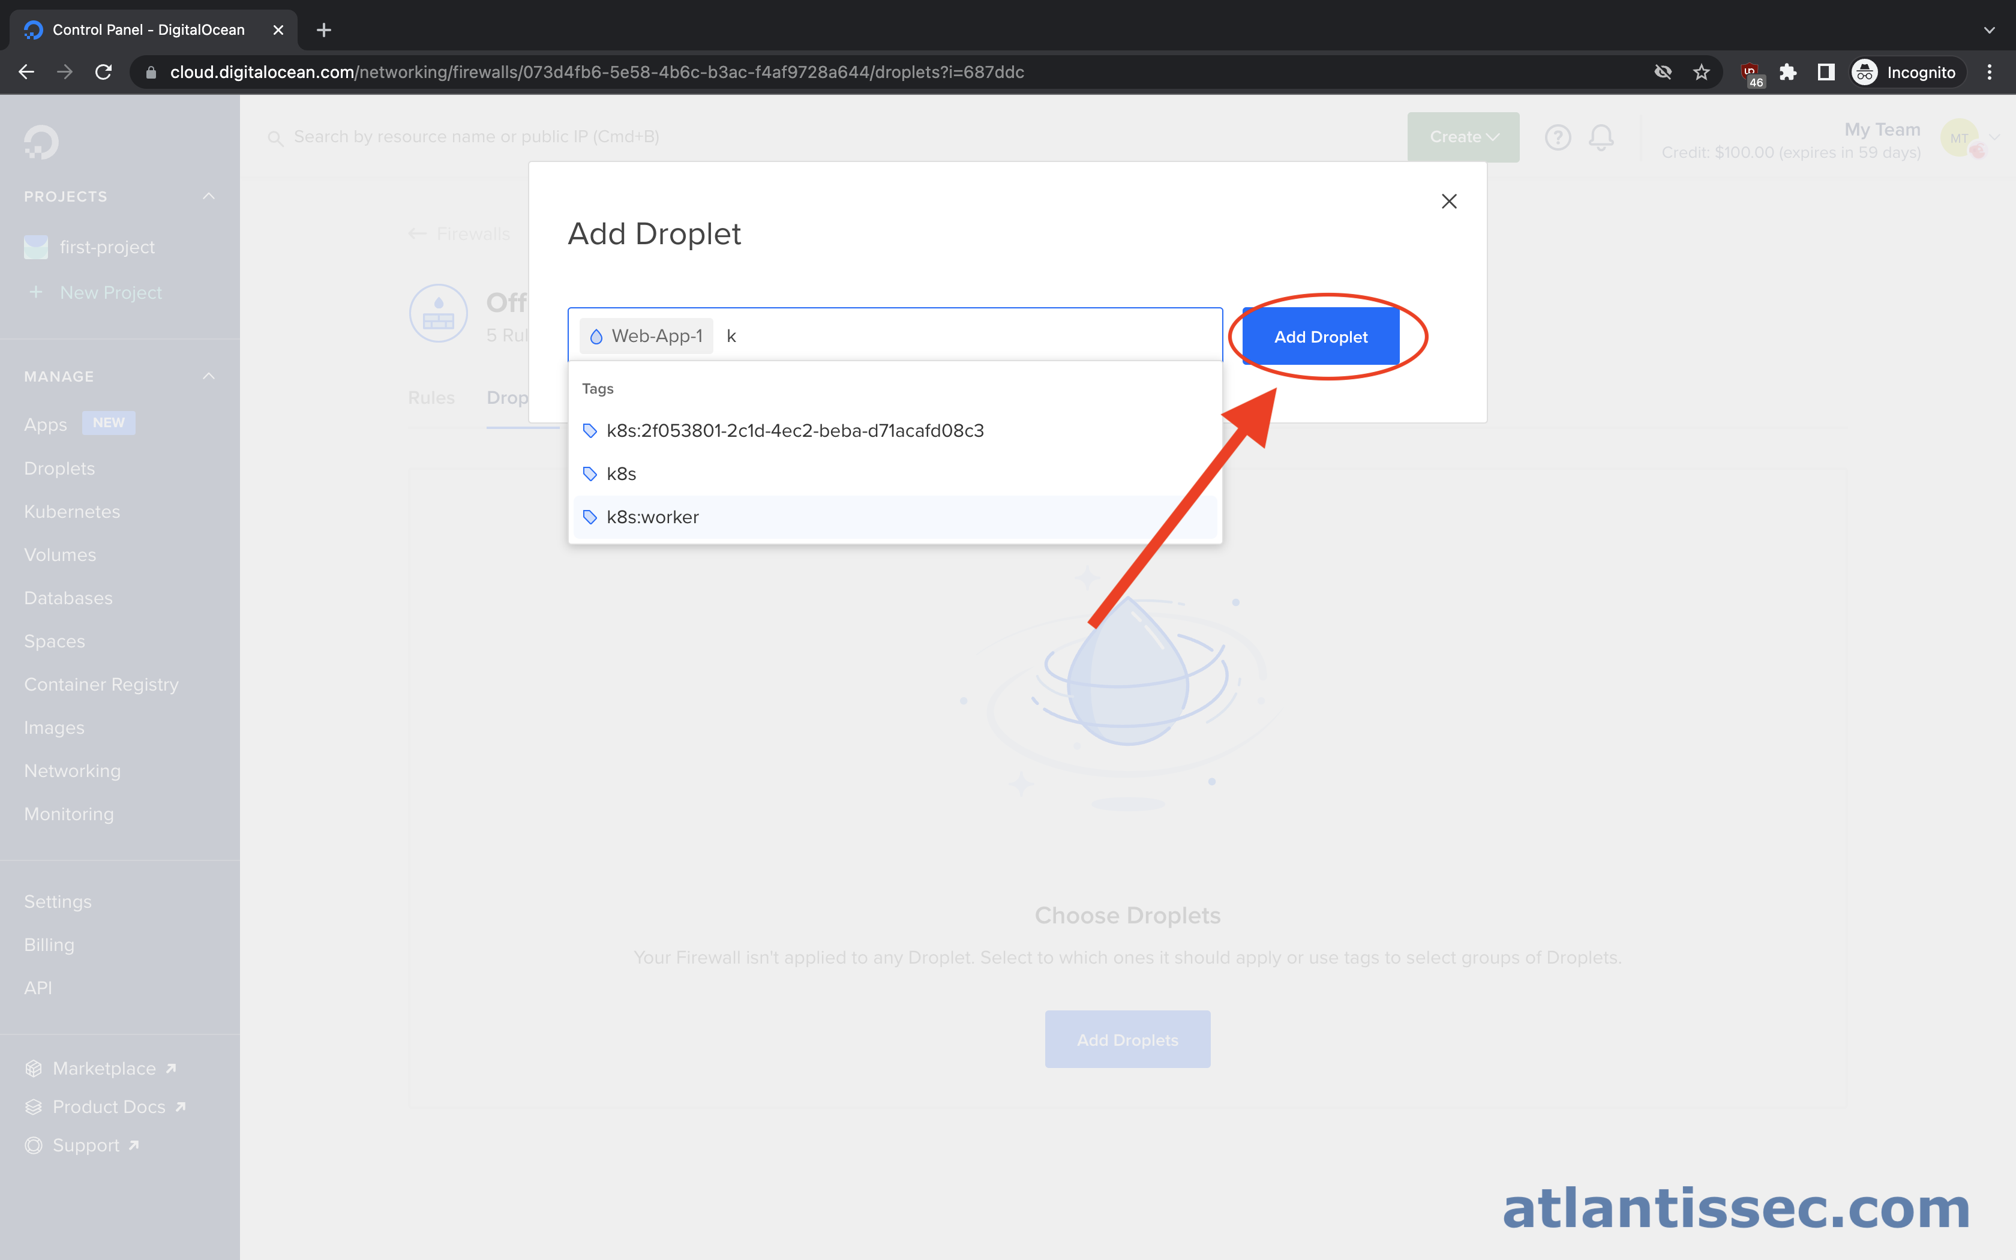Open Monitoring in the sidebar

click(69, 814)
